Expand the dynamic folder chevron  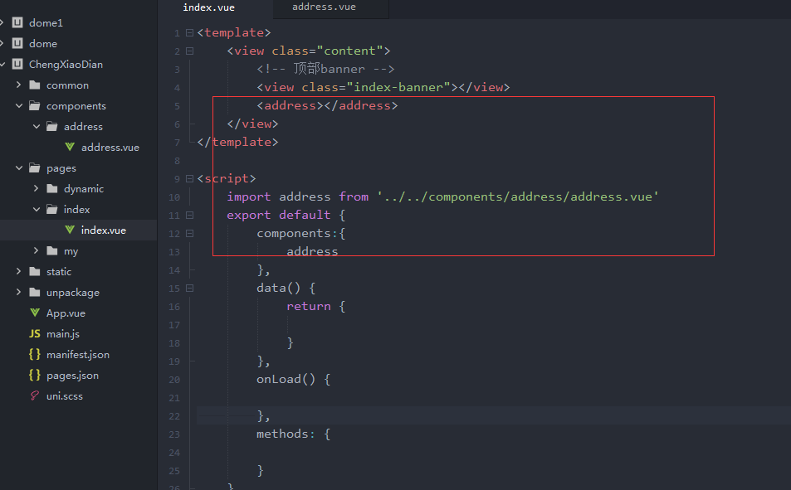tap(37, 188)
